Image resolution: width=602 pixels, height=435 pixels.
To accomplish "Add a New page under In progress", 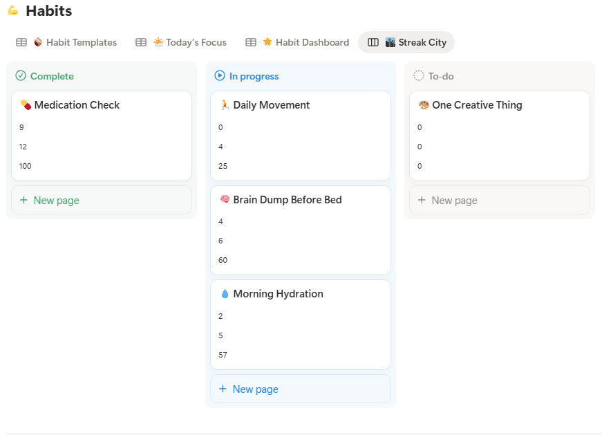I will point(301,389).
